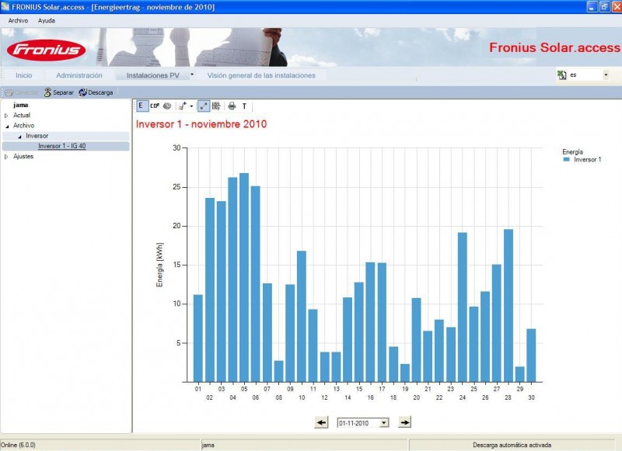622x451 pixels.
Task: Click the chart title Inversor 1 - noviembre 2010
Action: [x=201, y=124]
